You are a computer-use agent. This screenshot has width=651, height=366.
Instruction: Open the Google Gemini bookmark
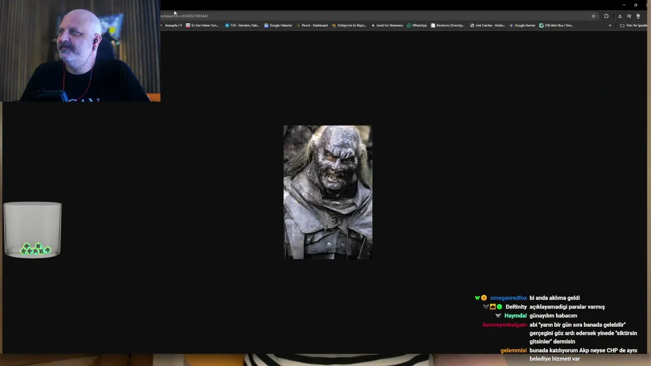(x=522, y=25)
